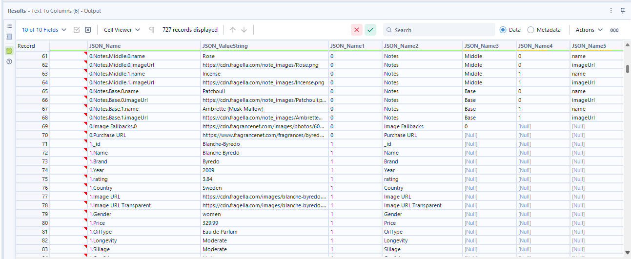Select the 'Rose' value cell

(x=265, y=56)
